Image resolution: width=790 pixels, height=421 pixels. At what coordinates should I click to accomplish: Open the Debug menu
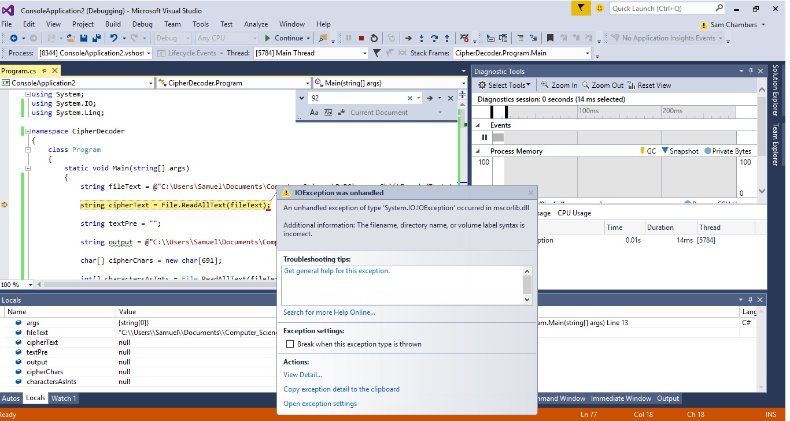[x=142, y=24]
